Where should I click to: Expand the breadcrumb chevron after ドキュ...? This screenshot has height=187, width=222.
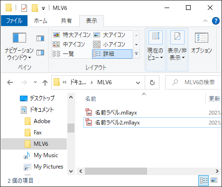coord(92,82)
